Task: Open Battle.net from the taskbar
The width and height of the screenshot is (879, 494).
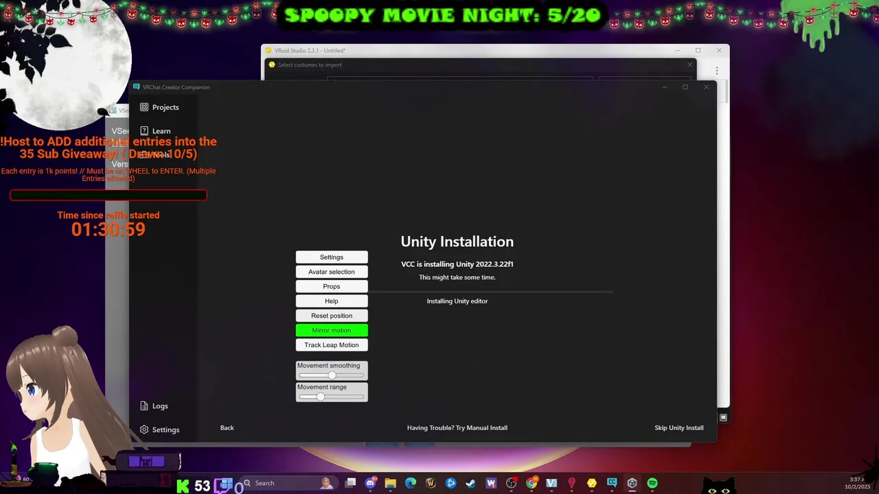Action: tap(451, 483)
